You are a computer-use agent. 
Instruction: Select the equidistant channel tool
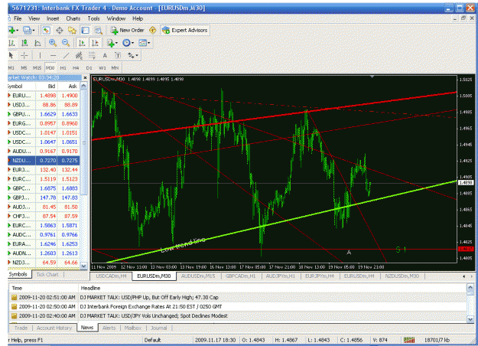(x=79, y=56)
